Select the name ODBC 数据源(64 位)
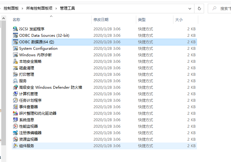Screen dimensions: 231x162 [x=37, y=42]
